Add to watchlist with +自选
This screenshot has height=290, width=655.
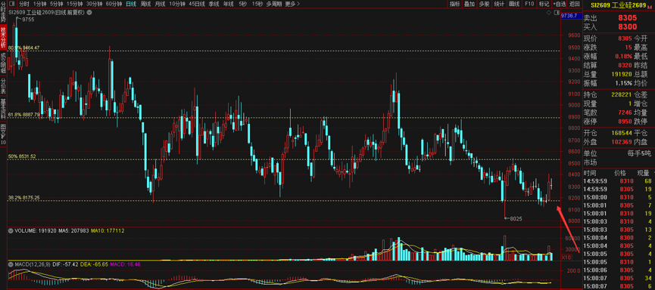559,4
